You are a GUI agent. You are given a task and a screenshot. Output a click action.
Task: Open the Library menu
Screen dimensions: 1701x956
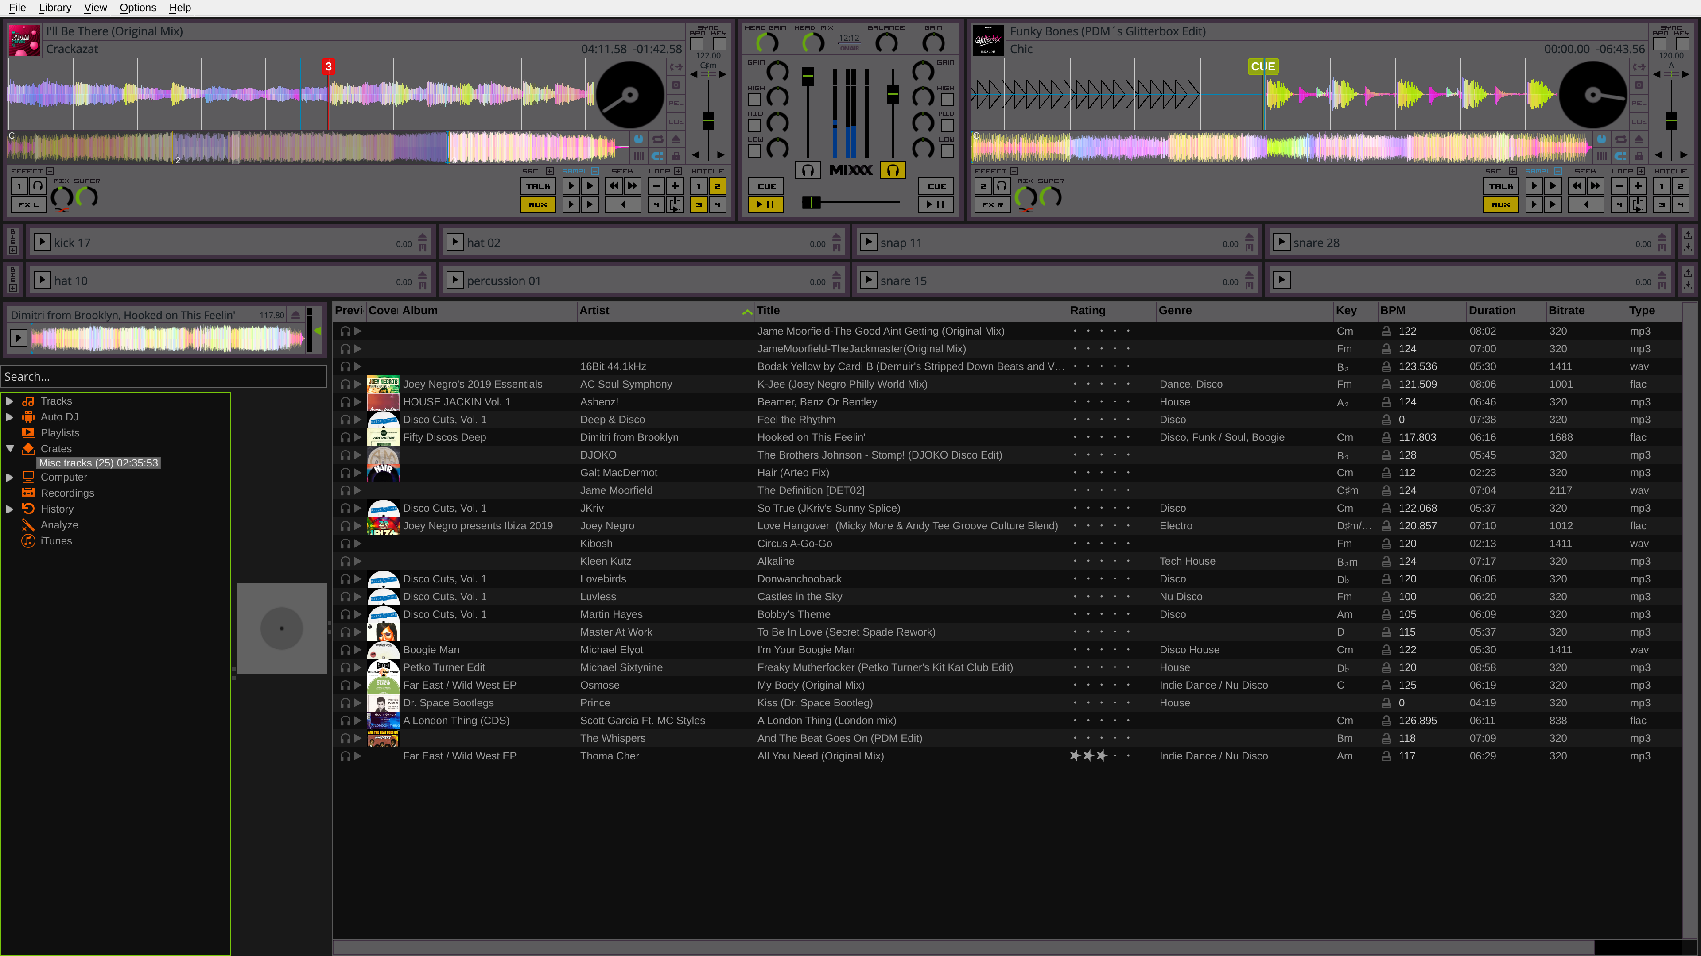point(55,7)
